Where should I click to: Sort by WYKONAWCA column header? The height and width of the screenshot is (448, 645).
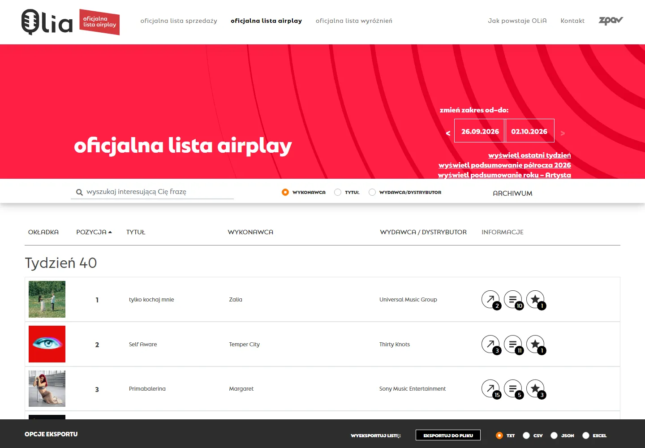[250, 232]
